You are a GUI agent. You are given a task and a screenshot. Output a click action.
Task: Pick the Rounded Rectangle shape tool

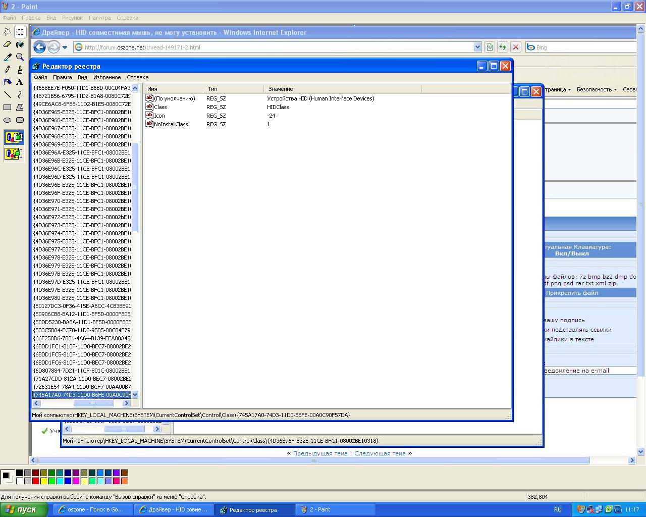(20, 120)
